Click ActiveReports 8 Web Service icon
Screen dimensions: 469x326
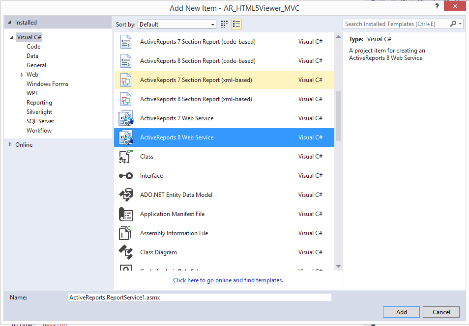(x=126, y=137)
